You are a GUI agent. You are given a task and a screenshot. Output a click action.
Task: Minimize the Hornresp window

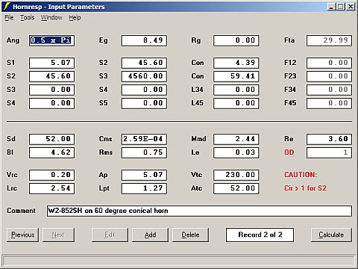click(x=331, y=7)
